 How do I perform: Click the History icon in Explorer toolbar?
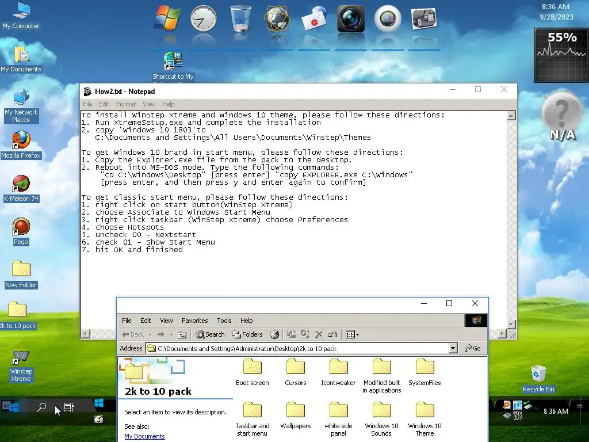274,334
